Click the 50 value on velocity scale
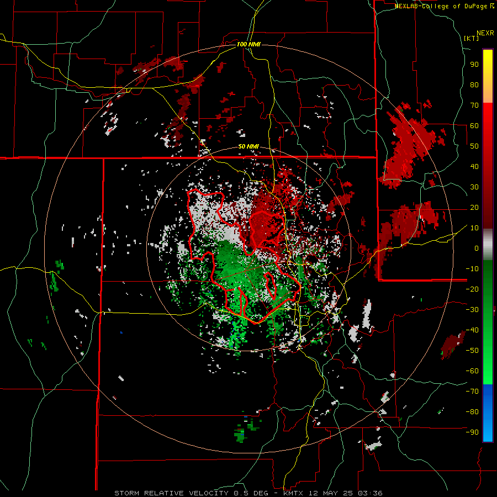497x497 pixels. 474,146
